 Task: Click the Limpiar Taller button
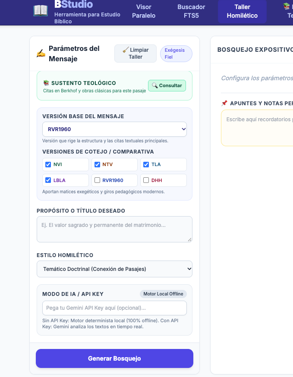[135, 53]
